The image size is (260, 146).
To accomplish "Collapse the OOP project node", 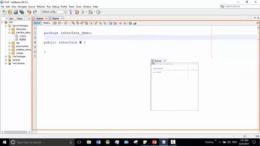I will coord(2,22).
